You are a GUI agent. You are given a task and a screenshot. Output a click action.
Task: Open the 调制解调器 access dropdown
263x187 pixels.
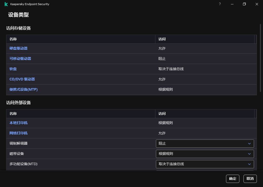pos(205,144)
